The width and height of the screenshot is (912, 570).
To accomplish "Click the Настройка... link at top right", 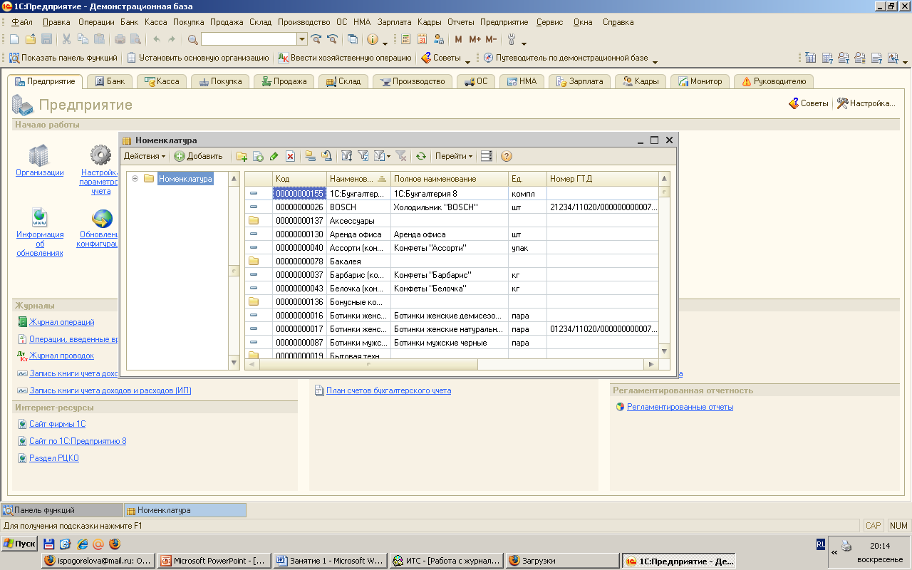I will click(866, 103).
